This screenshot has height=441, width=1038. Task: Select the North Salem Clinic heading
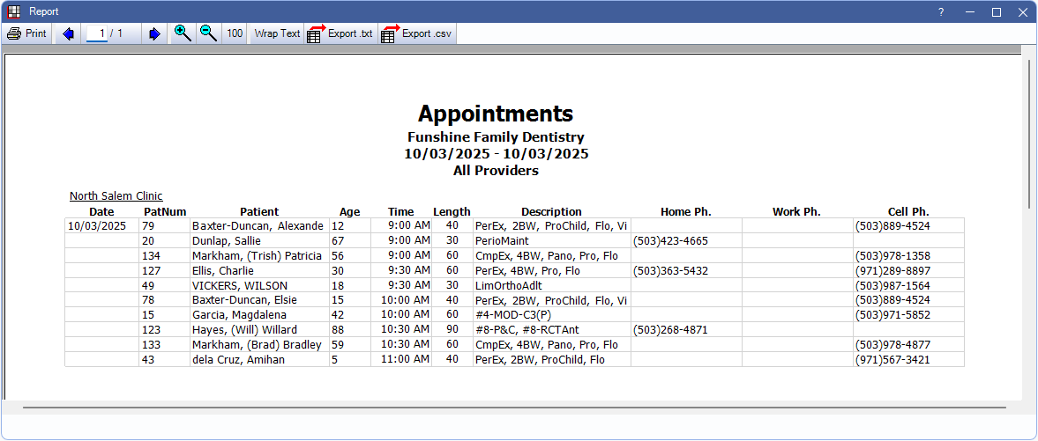tap(116, 196)
